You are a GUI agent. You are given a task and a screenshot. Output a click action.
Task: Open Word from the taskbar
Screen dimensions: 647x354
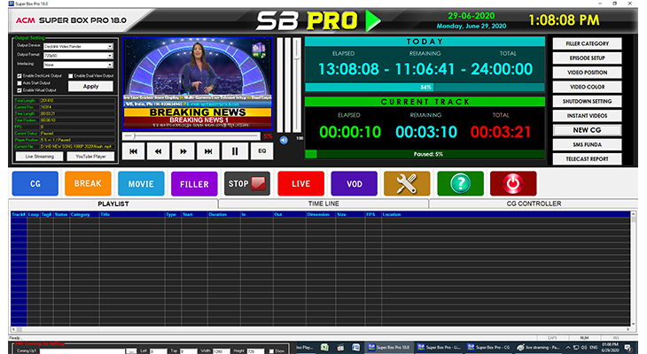(355, 348)
